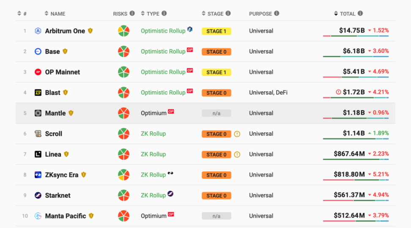Click the OP badge beside Mantle's Optimium type
The width and height of the screenshot is (411, 228).
171,111
